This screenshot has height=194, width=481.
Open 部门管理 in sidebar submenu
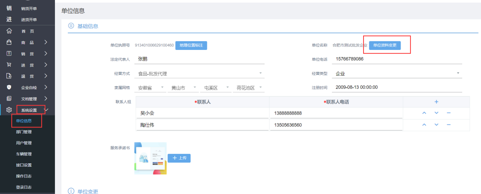pos(24,132)
